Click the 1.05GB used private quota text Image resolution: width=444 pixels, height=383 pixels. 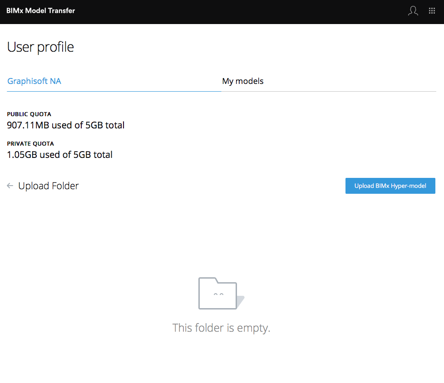60,154
